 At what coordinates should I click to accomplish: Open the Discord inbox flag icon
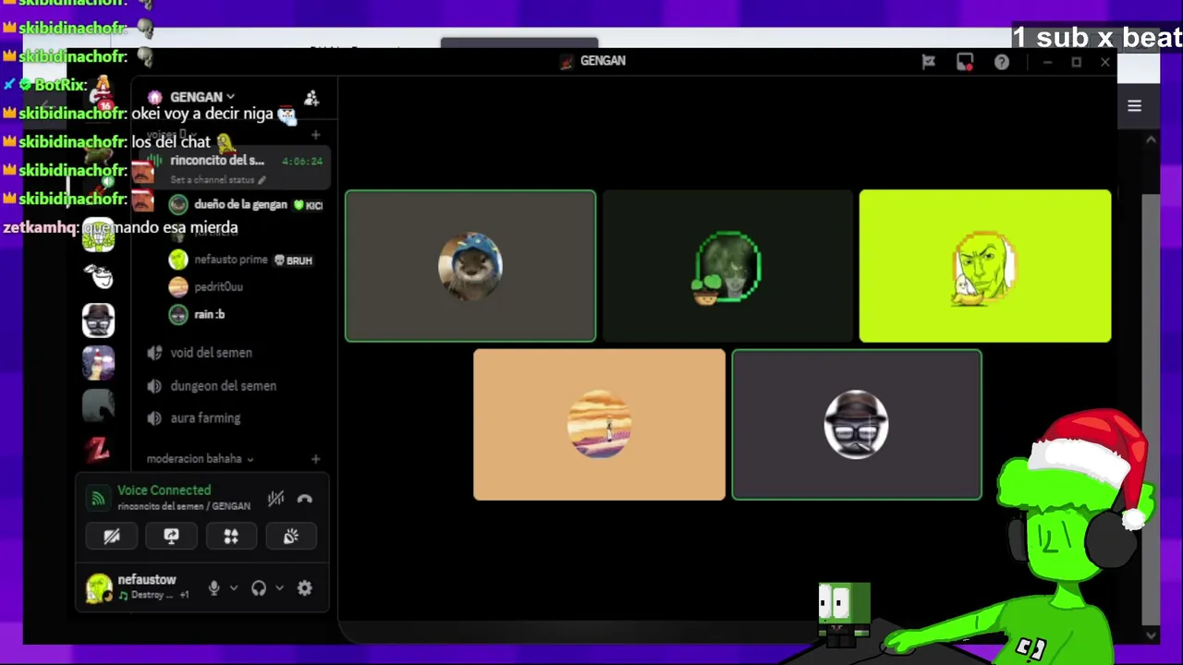pos(929,62)
